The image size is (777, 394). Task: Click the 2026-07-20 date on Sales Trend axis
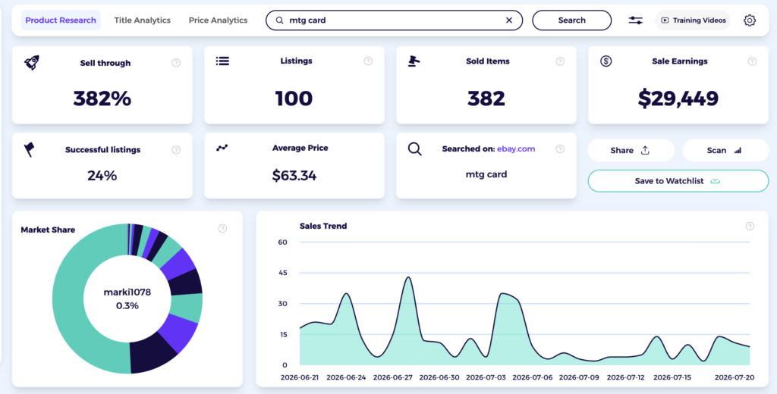(x=735, y=377)
